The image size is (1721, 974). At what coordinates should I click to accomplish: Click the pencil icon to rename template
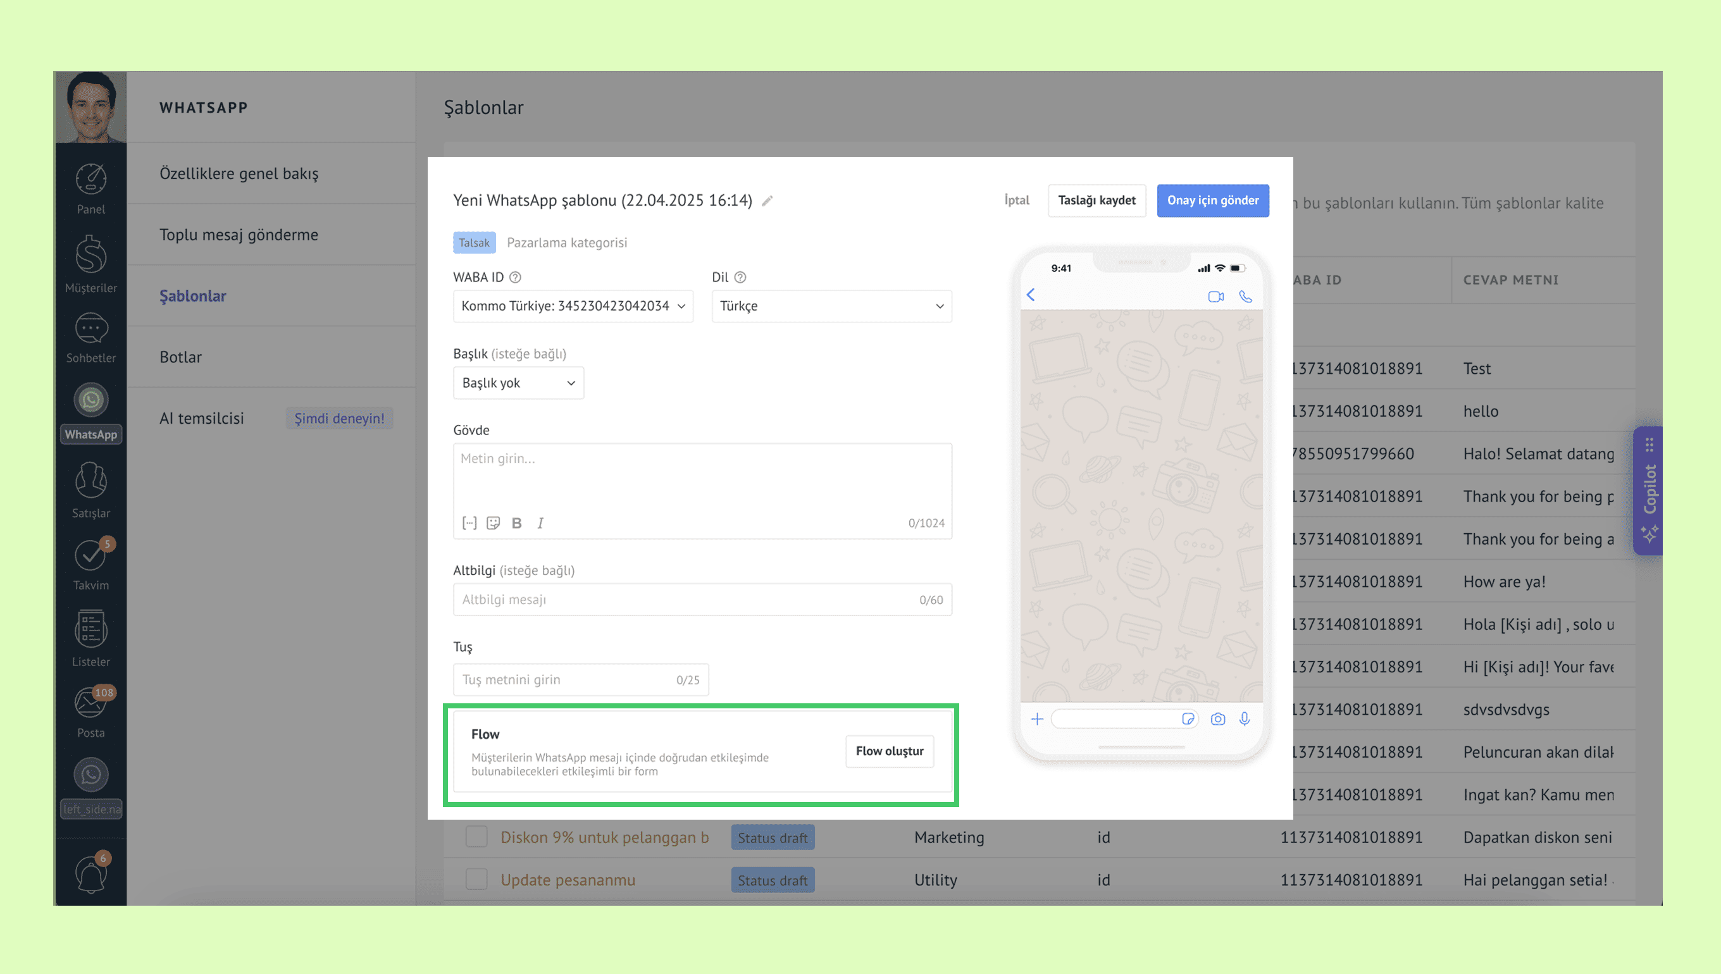coord(767,200)
